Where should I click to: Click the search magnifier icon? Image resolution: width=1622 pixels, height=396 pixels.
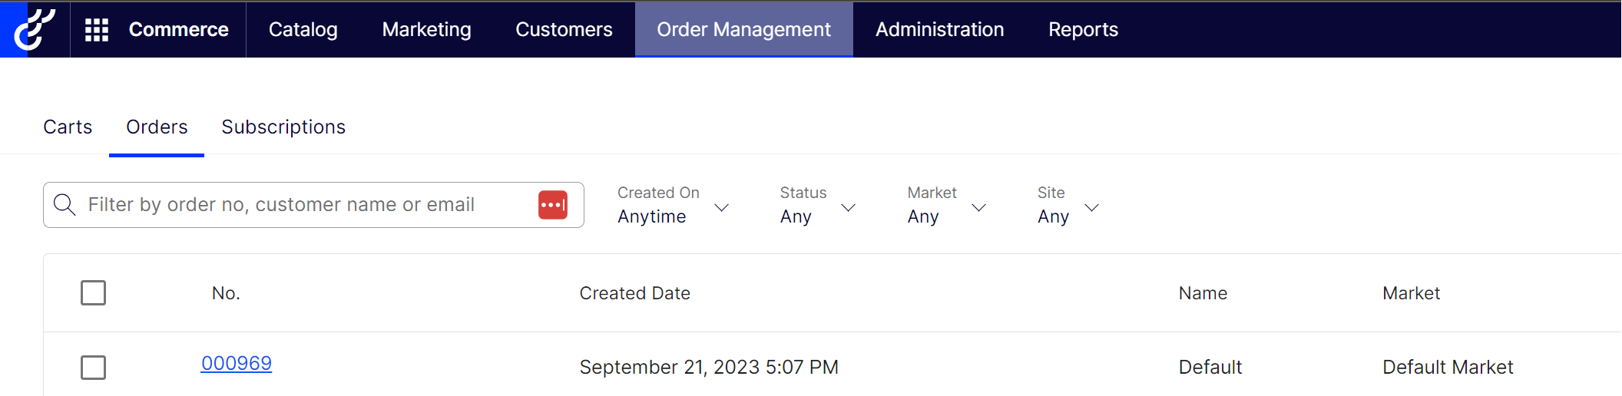tap(65, 205)
